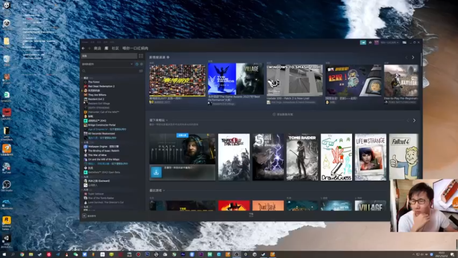Open the 社区 community tab

point(115,48)
